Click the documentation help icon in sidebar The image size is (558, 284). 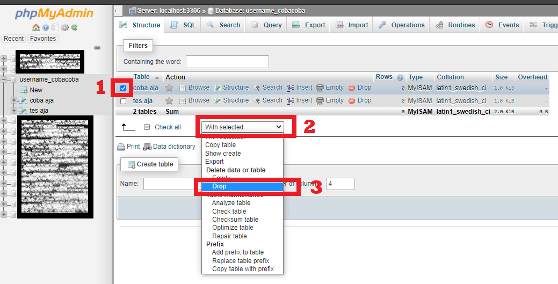tap(46, 27)
